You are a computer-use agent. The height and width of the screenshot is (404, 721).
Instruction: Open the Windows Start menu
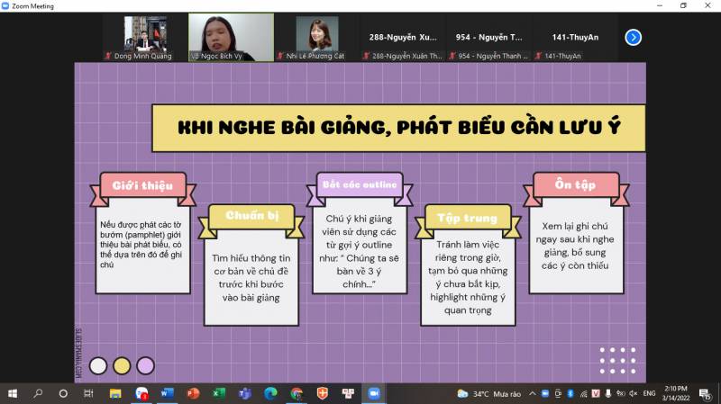tap(13, 393)
